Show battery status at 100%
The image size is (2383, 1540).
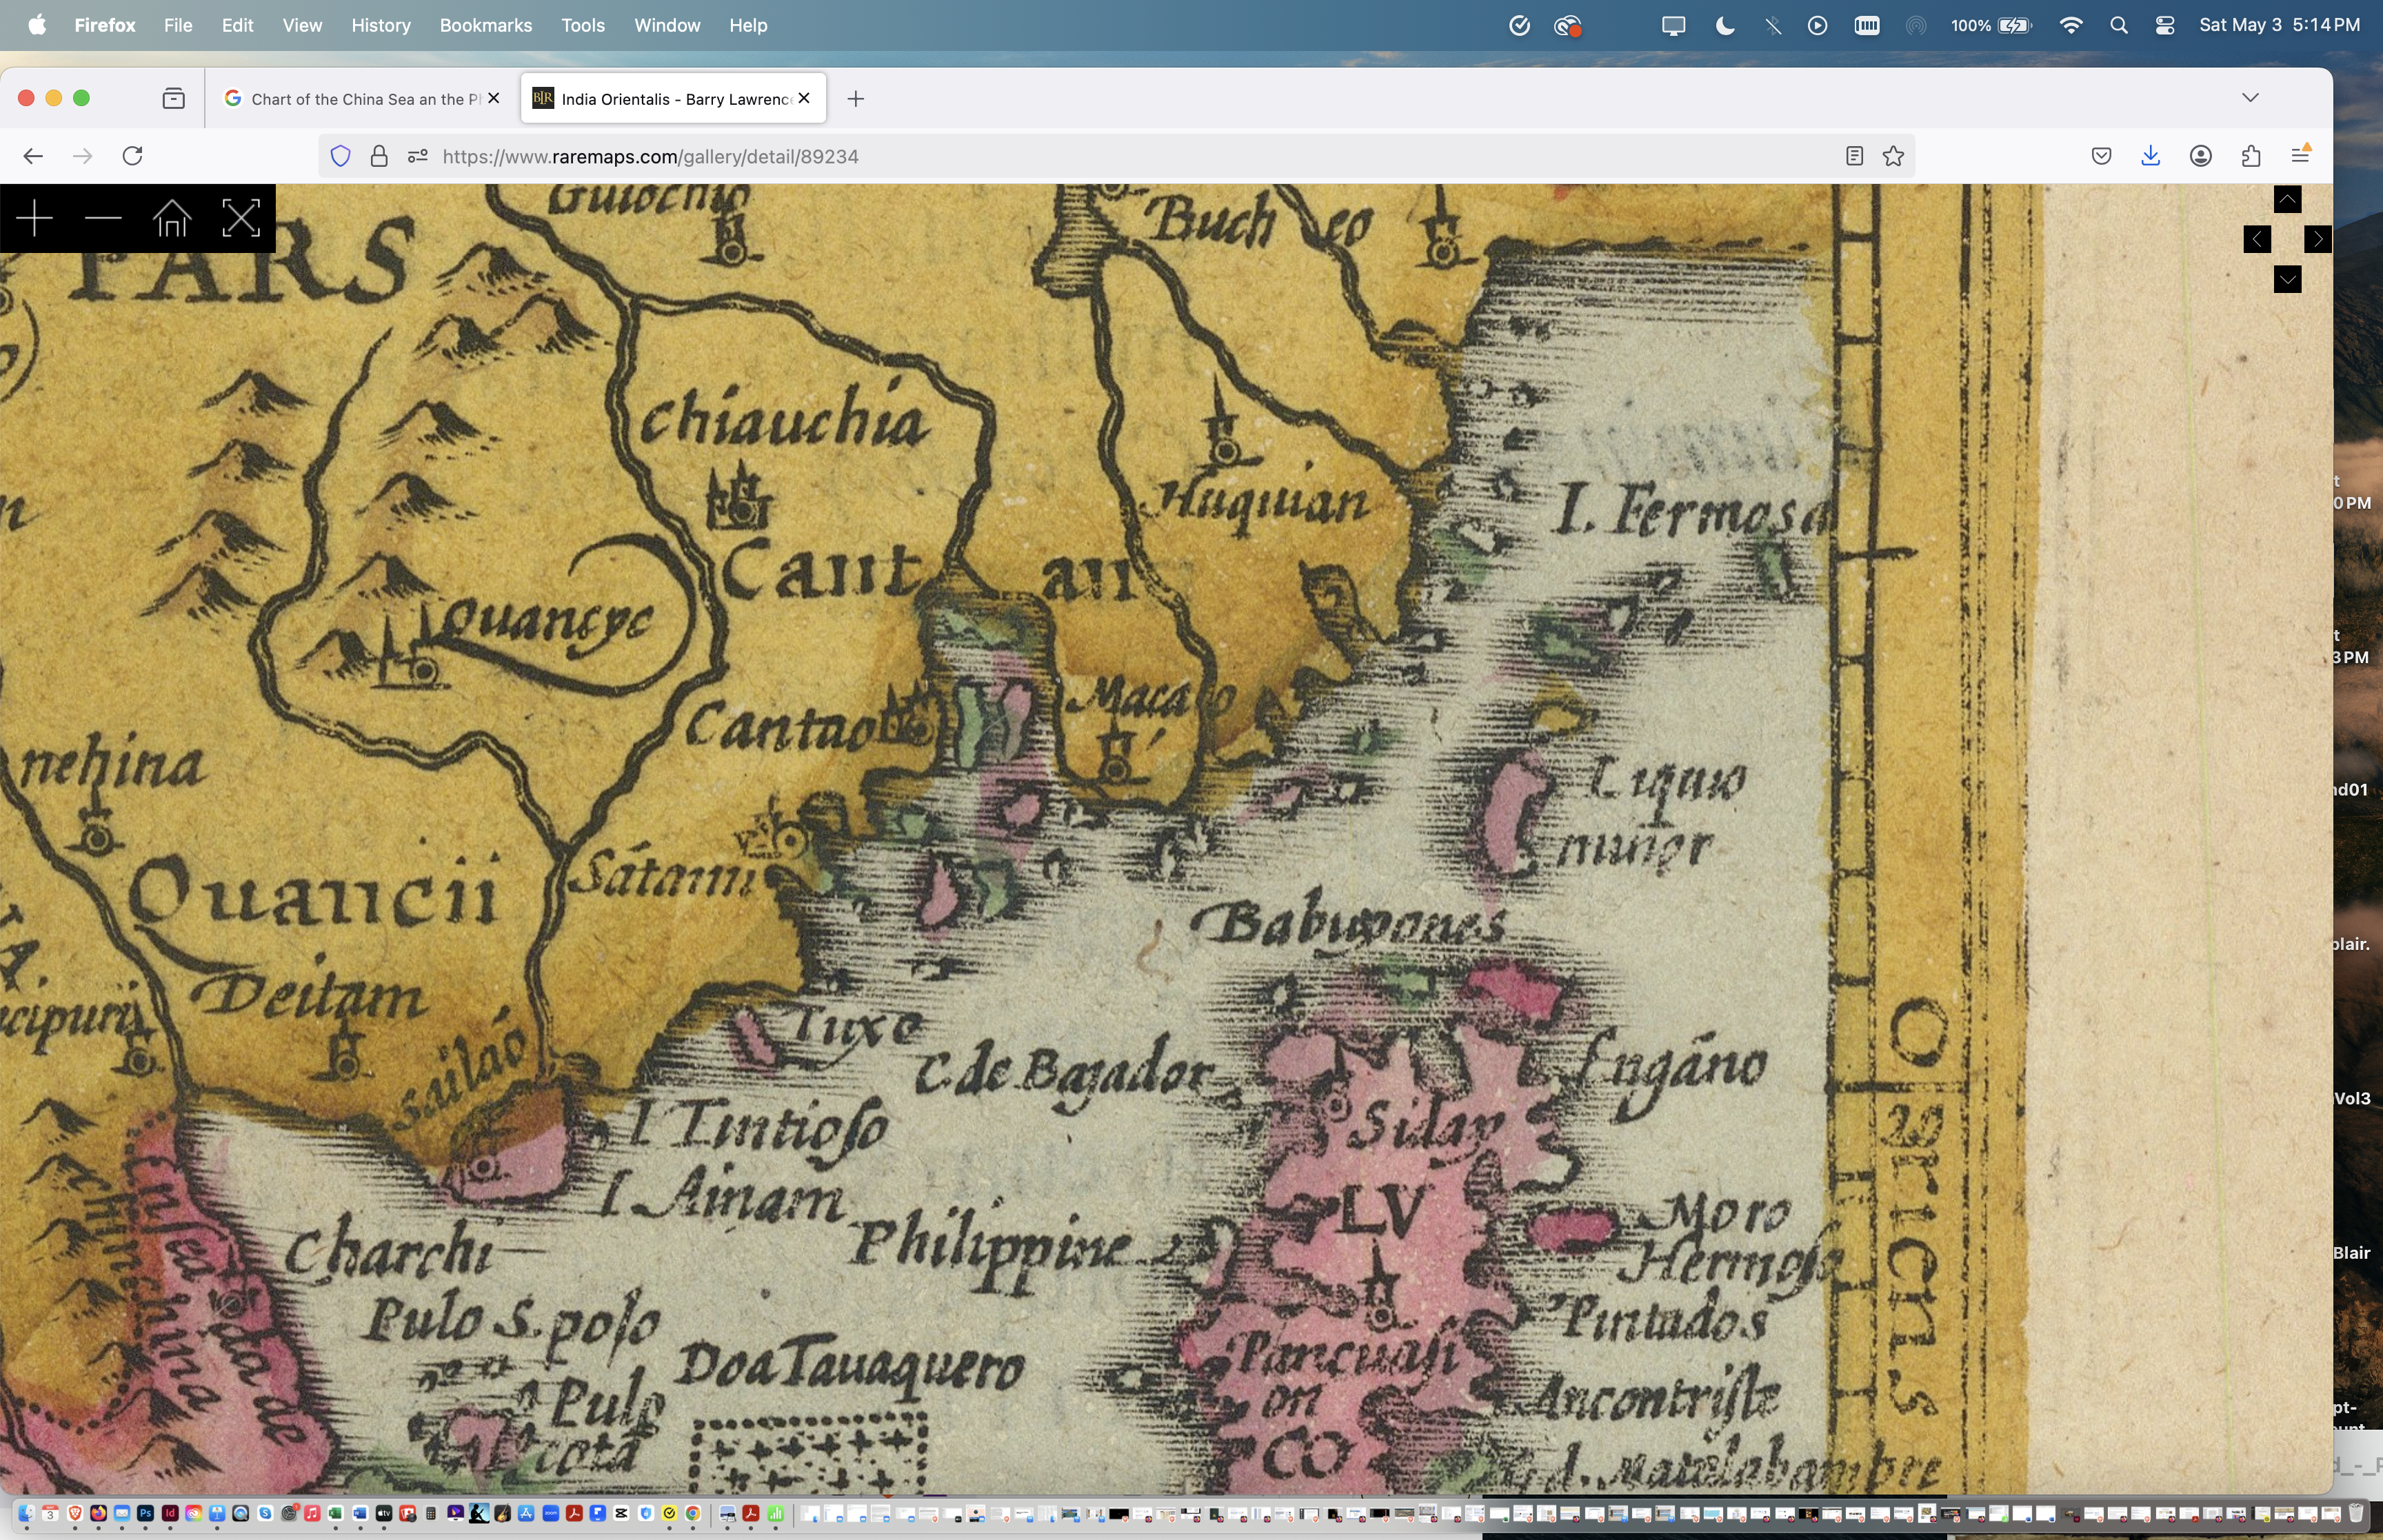point(1991,25)
